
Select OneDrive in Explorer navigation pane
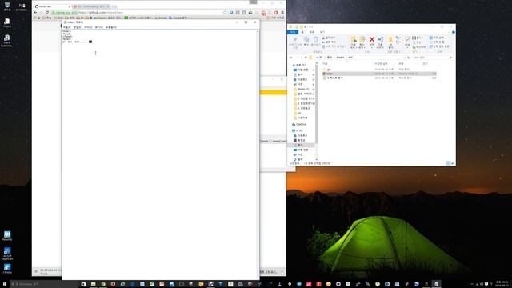pyautogui.click(x=299, y=125)
